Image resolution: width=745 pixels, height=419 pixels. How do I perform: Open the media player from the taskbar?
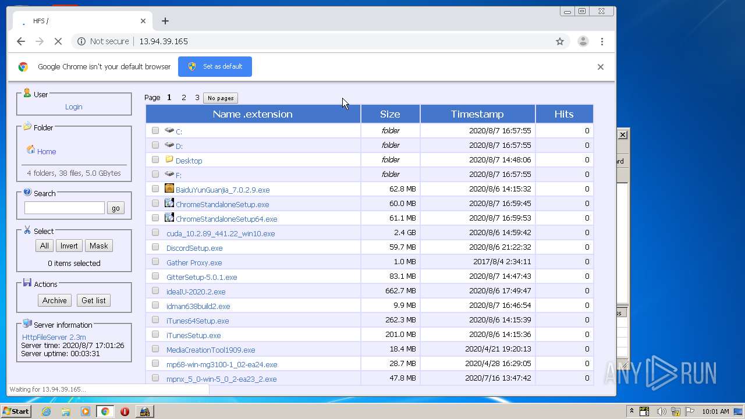pos(86,411)
